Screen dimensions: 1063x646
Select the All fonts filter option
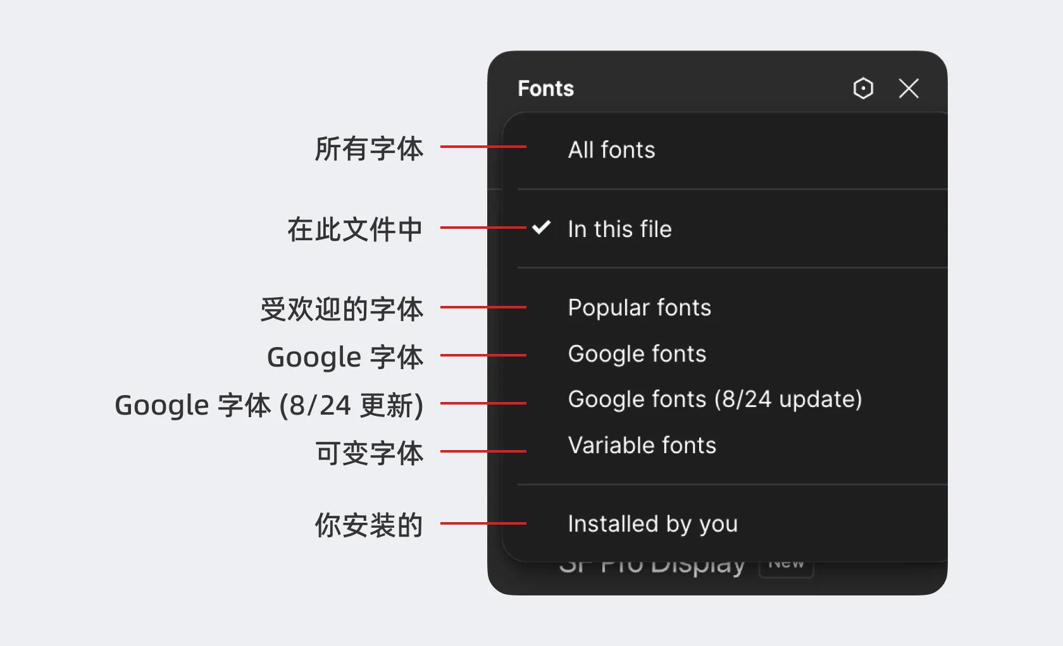point(611,150)
